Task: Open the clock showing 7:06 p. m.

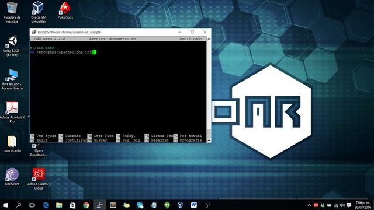Action: click(363, 205)
